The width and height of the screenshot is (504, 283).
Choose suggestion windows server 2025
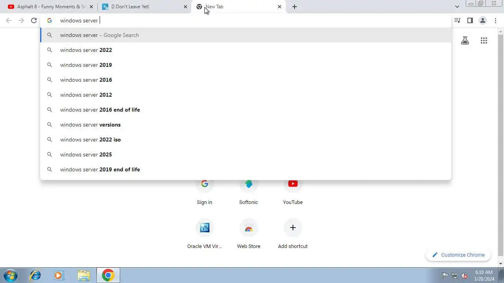click(x=246, y=154)
